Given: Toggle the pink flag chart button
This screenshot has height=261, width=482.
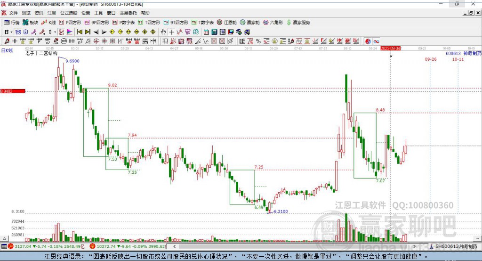Looking at the screenshot, I should coord(70,32).
